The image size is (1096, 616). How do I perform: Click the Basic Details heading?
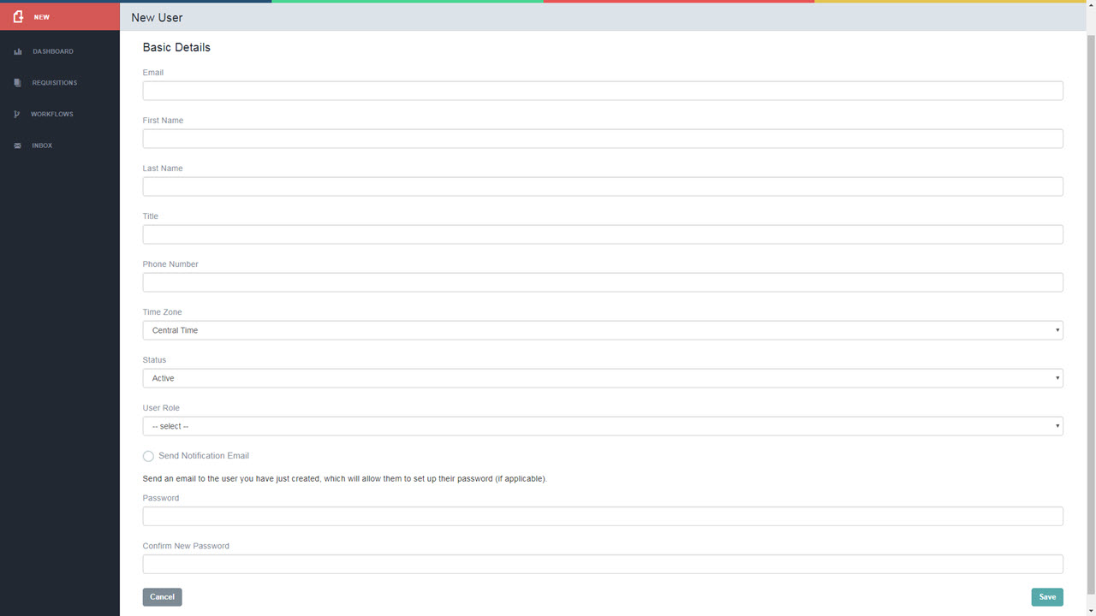pyautogui.click(x=176, y=48)
